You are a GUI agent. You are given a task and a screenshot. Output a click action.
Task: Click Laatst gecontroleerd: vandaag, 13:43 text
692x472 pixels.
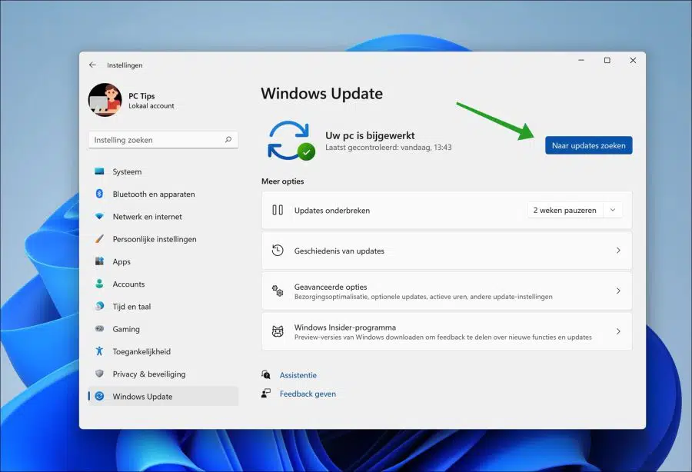coord(388,148)
